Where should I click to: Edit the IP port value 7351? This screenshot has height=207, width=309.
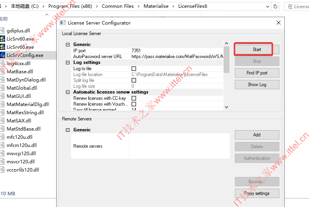pos(176,51)
